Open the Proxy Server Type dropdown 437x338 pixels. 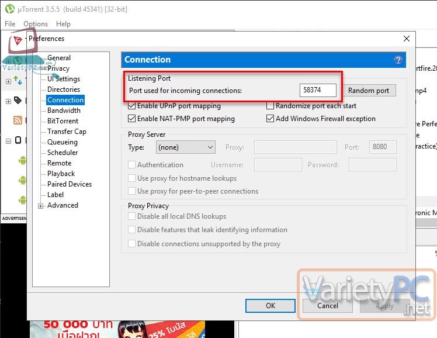pos(186,147)
